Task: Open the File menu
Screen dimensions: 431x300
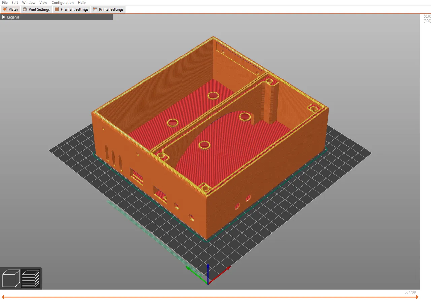Action: (x=5, y=3)
